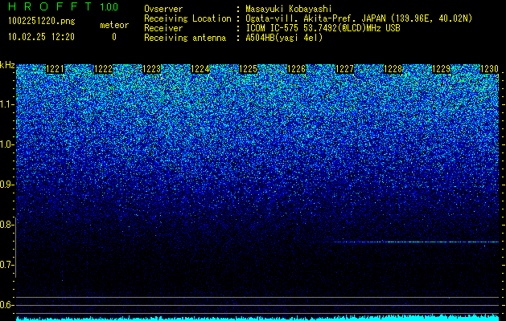Click the 1.1 frequency axis label
This screenshot has height=321, width=506.
[6, 104]
